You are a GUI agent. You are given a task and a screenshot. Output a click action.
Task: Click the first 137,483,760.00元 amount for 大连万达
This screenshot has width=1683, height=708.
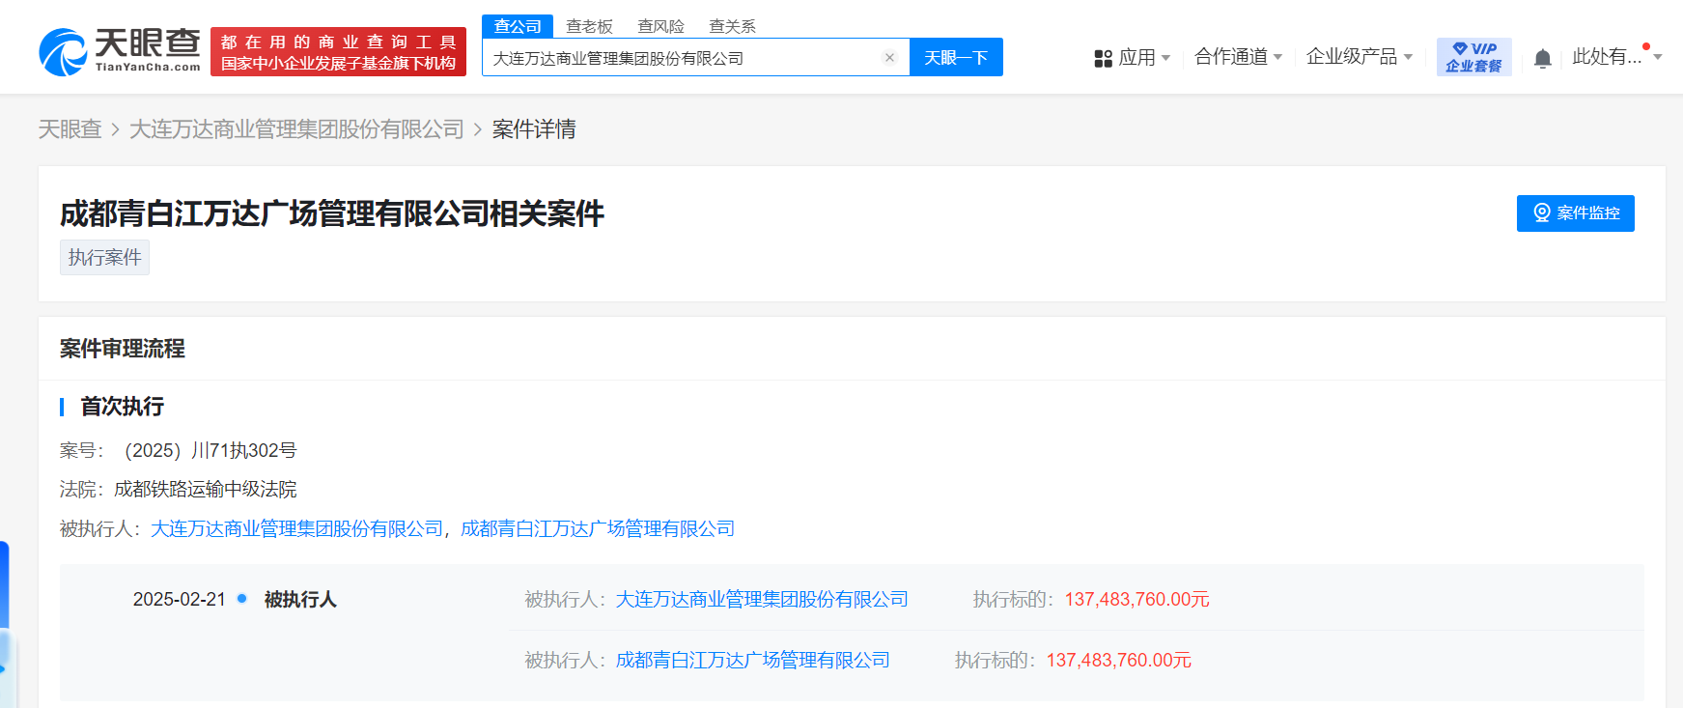1137,600
